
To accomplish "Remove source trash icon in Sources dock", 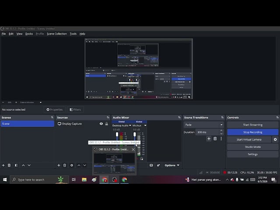I will tap(65, 165).
